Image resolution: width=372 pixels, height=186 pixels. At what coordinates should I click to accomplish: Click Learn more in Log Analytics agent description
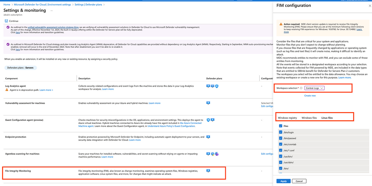(x=108, y=89)
